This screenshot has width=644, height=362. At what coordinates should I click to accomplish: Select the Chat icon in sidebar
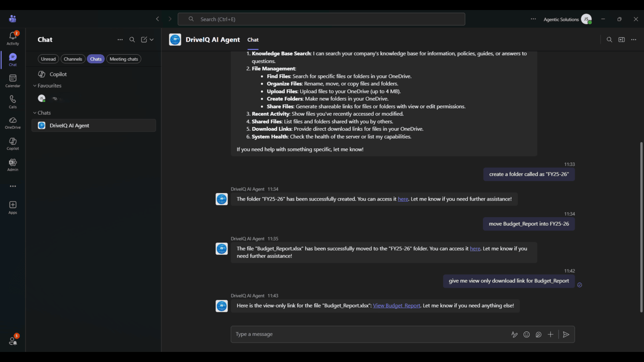pos(13,59)
